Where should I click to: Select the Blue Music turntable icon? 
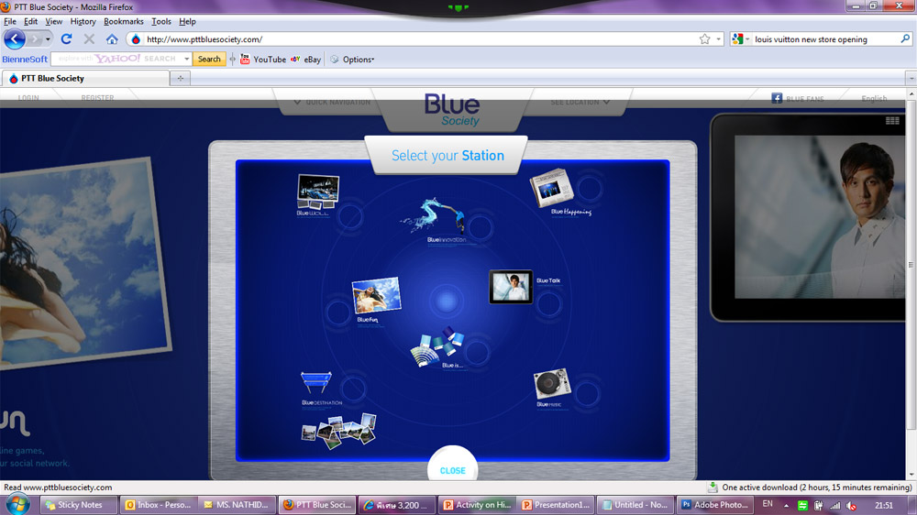[551, 383]
